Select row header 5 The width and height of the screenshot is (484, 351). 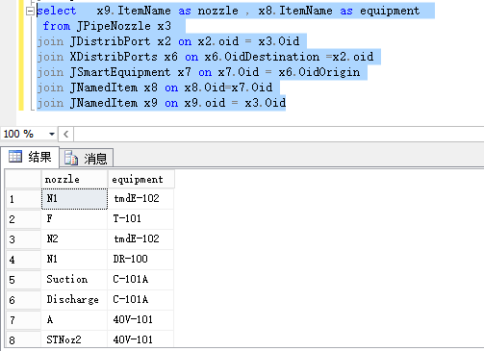[23, 280]
